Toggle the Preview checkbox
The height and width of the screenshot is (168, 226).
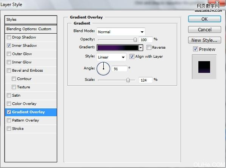[x=195, y=49]
